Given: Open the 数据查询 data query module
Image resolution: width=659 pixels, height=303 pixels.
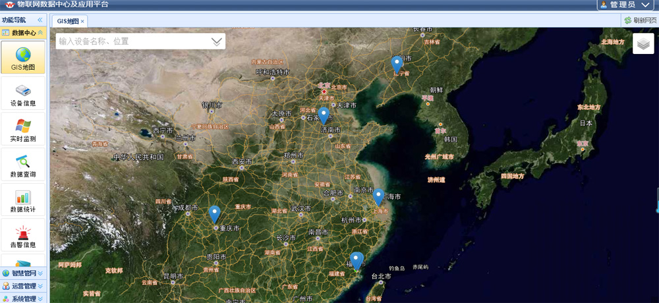Looking at the screenshot, I should point(23,165).
